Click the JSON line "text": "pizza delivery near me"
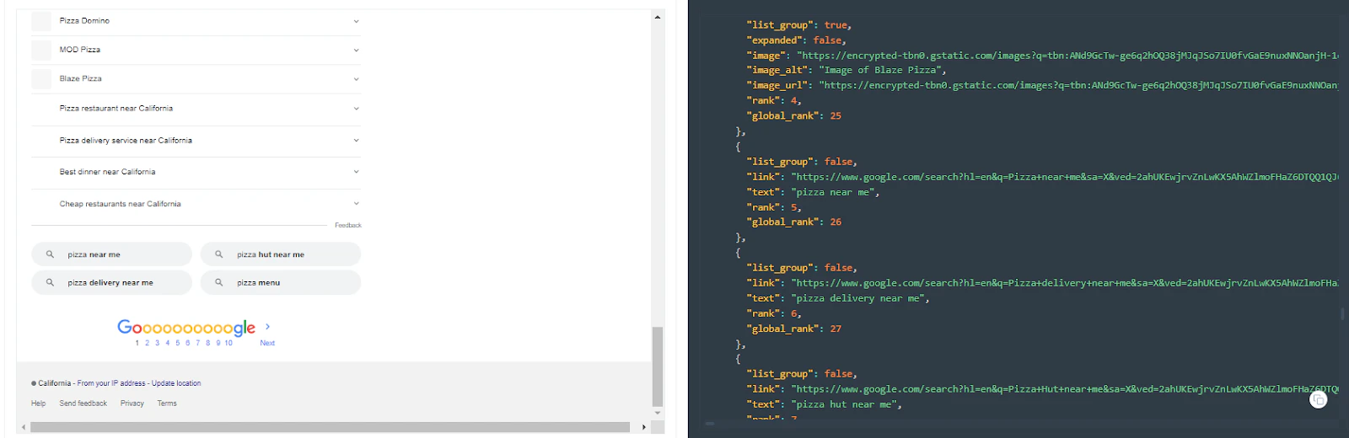The width and height of the screenshot is (1349, 438). tap(838, 298)
